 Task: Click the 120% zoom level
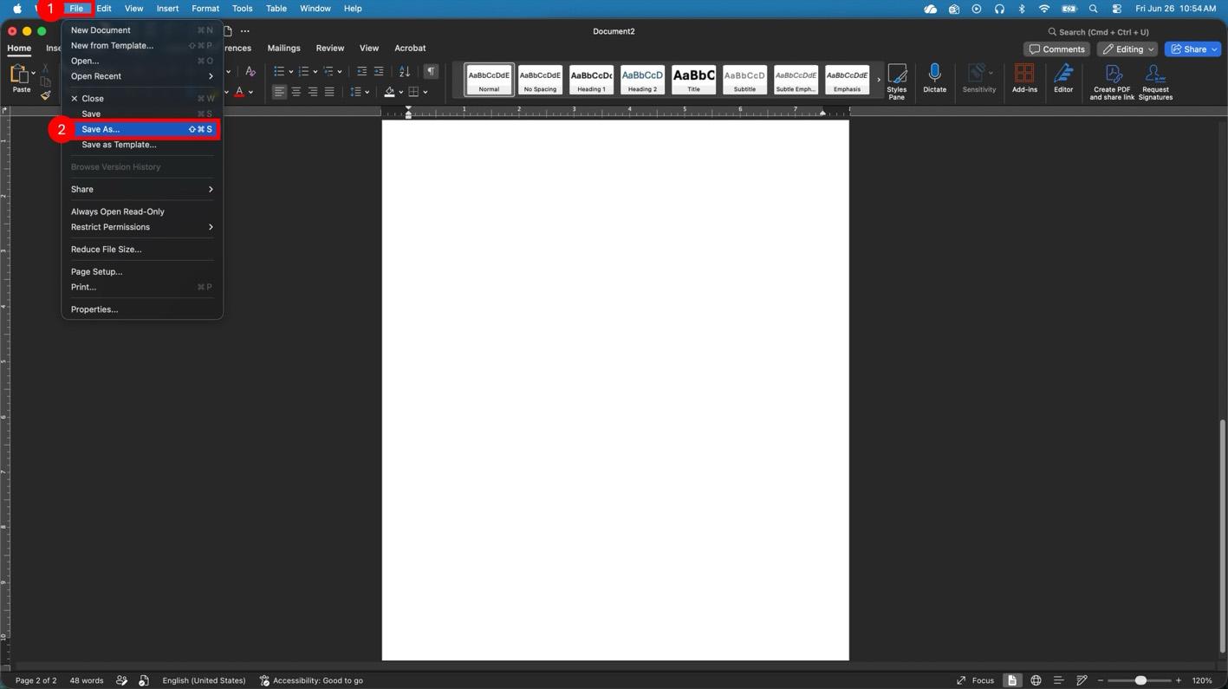pyautogui.click(x=1202, y=680)
